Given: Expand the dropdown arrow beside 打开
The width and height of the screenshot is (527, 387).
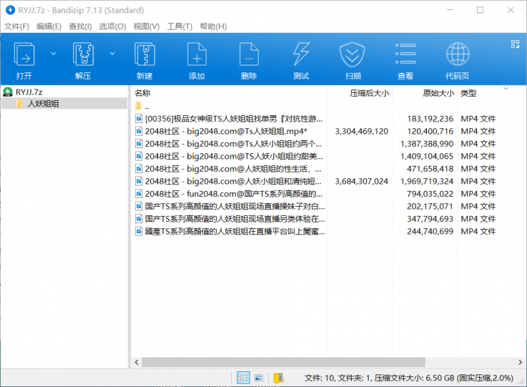Looking at the screenshot, I should 53,53.
